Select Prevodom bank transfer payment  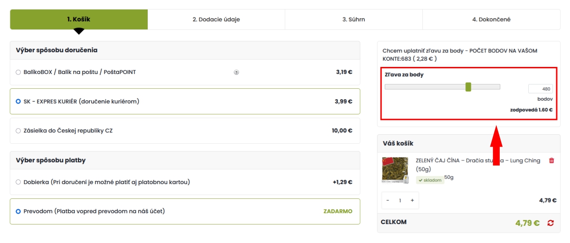pos(19,211)
